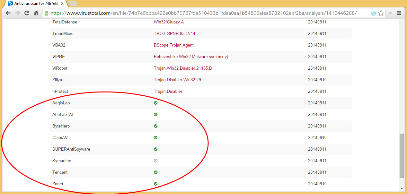Bookmark the page using the star icon
407x194 pixels.
[381, 13]
